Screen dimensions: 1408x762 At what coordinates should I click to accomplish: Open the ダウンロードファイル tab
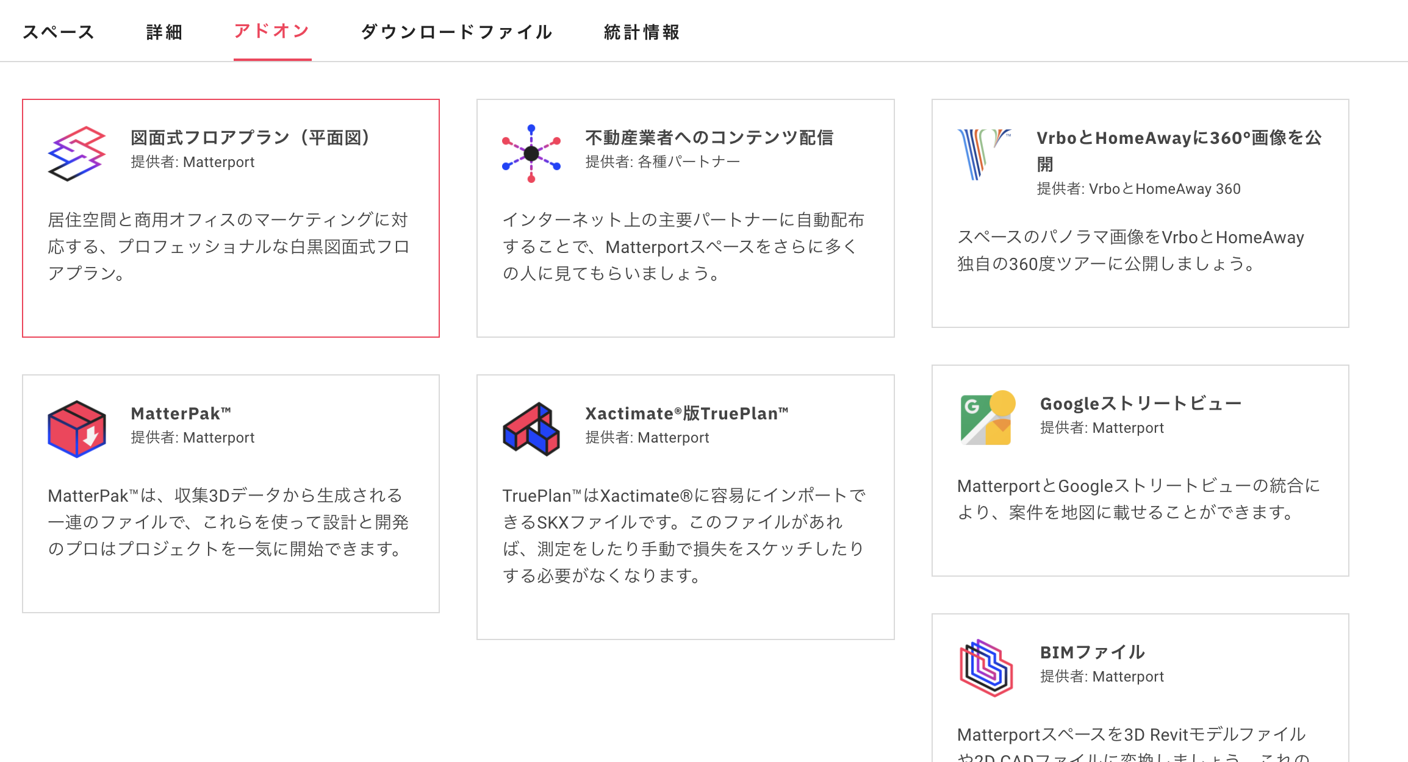(457, 32)
